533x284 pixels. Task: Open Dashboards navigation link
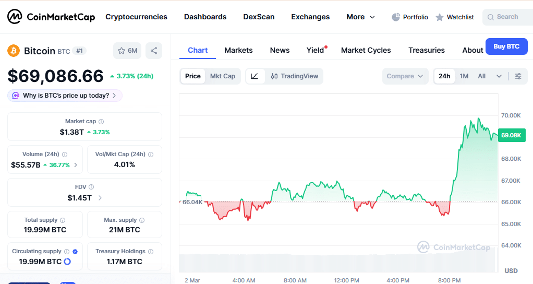click(205, 17)
